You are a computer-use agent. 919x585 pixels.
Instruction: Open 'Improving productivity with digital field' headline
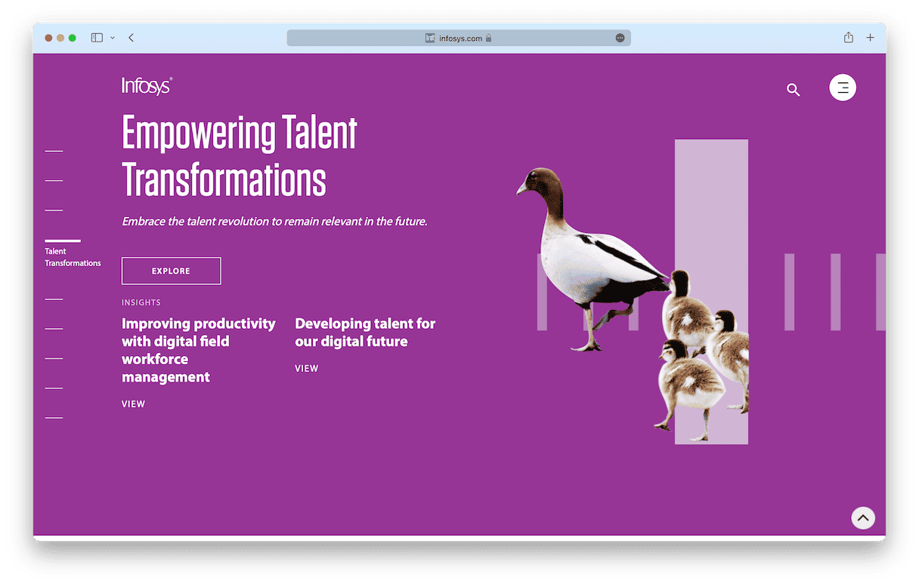click(x=199, y=350)
